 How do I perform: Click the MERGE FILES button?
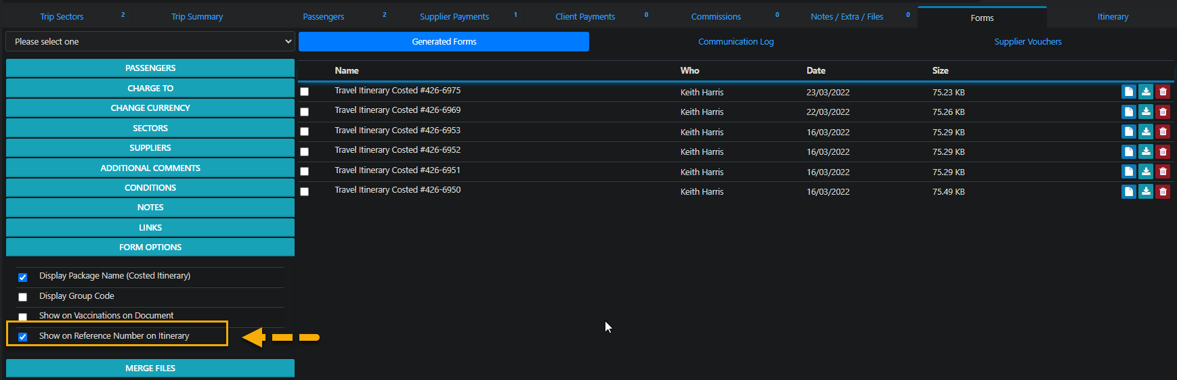(x=150, y=369)
